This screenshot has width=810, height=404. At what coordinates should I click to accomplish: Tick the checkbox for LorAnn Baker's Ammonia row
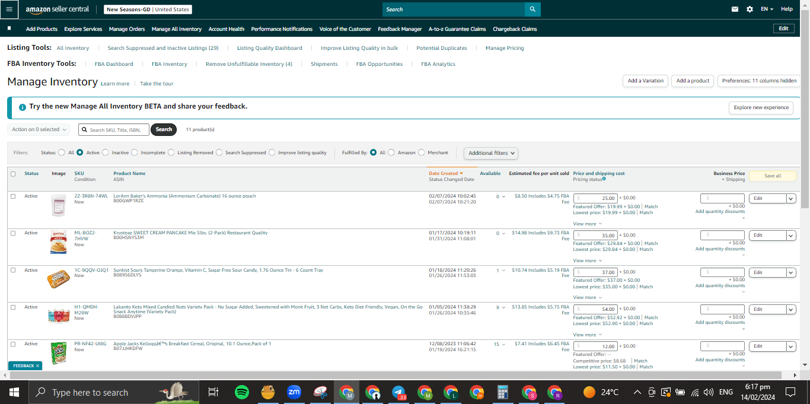(x=13, y=196)
